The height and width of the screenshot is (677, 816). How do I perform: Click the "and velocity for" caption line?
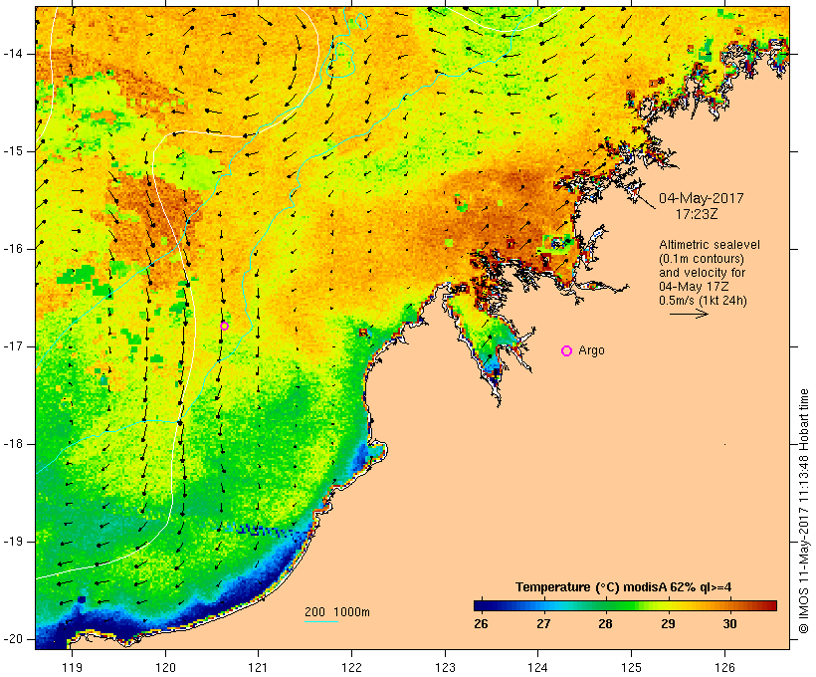point(702,273)
